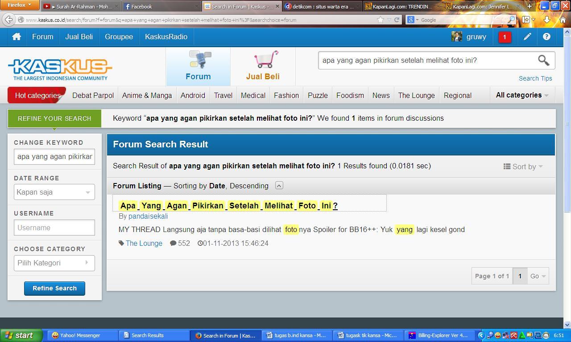
Task: Open the help question mark icon
Action: pyautogui.click(x=546, y=37)
